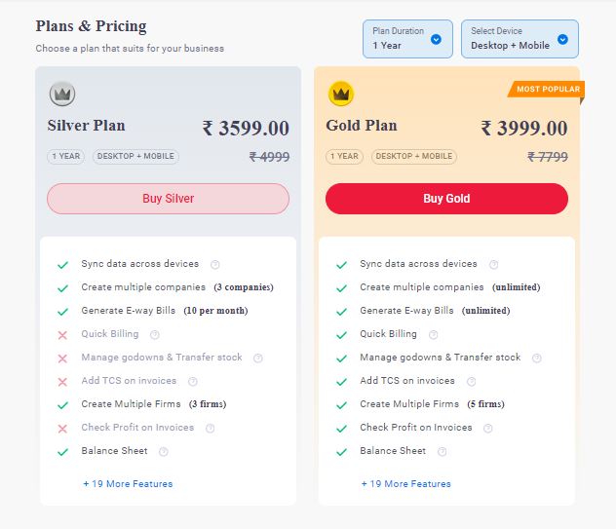Click help icon for Silver Balance Sheet
The height and width of the screenshot is (529, 616).
164,452
